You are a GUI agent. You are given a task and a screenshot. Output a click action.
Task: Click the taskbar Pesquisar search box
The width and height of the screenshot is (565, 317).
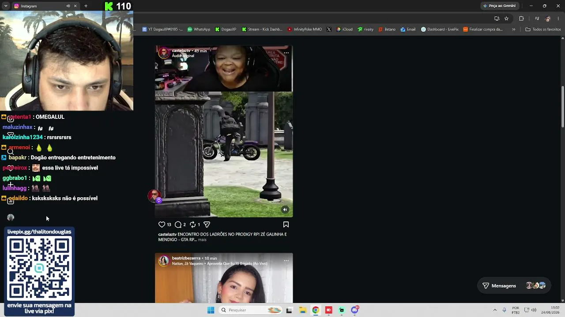250,310
